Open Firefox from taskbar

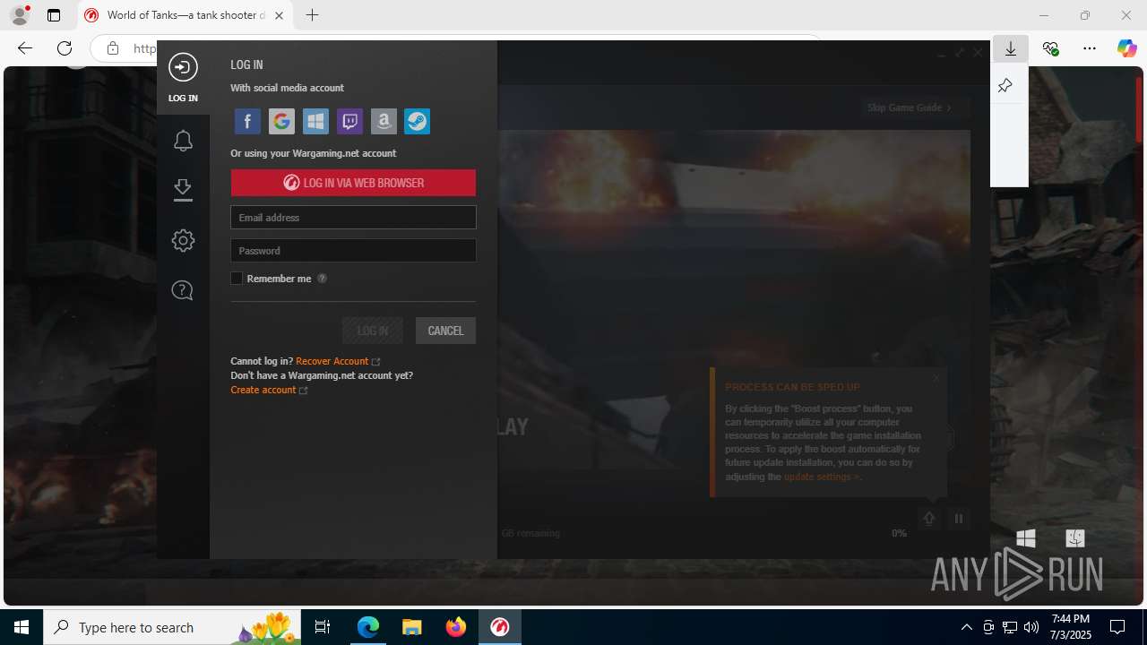click(x=456, y=627)
